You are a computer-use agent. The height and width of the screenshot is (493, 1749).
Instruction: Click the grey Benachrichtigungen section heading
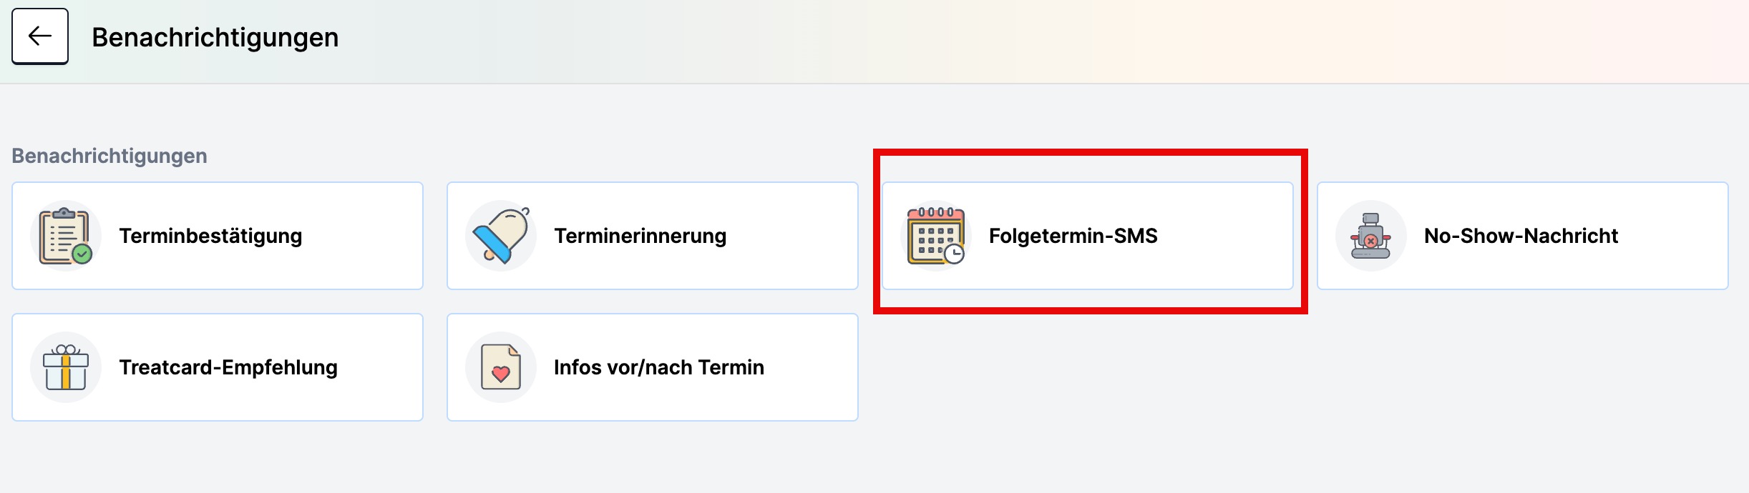[109, 156]
